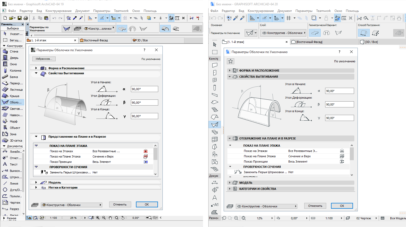
Task: Expand 'Метки и Категории' in the ArchiCAD 19 dialog
Action: coord(36,187)
